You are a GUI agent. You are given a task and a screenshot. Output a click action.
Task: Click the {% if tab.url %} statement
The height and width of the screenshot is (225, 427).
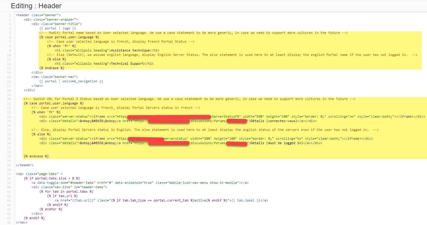[62, 196]
